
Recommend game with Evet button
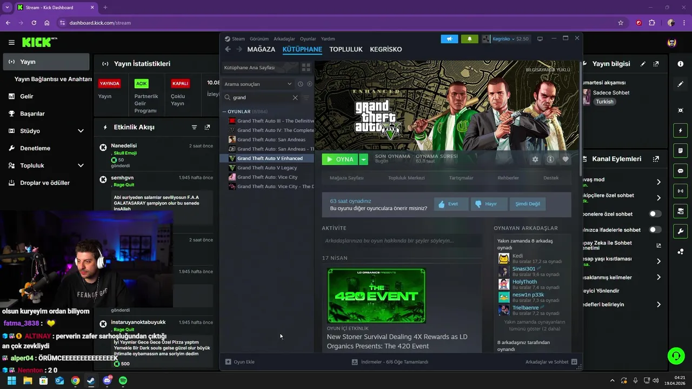[451, 204]
